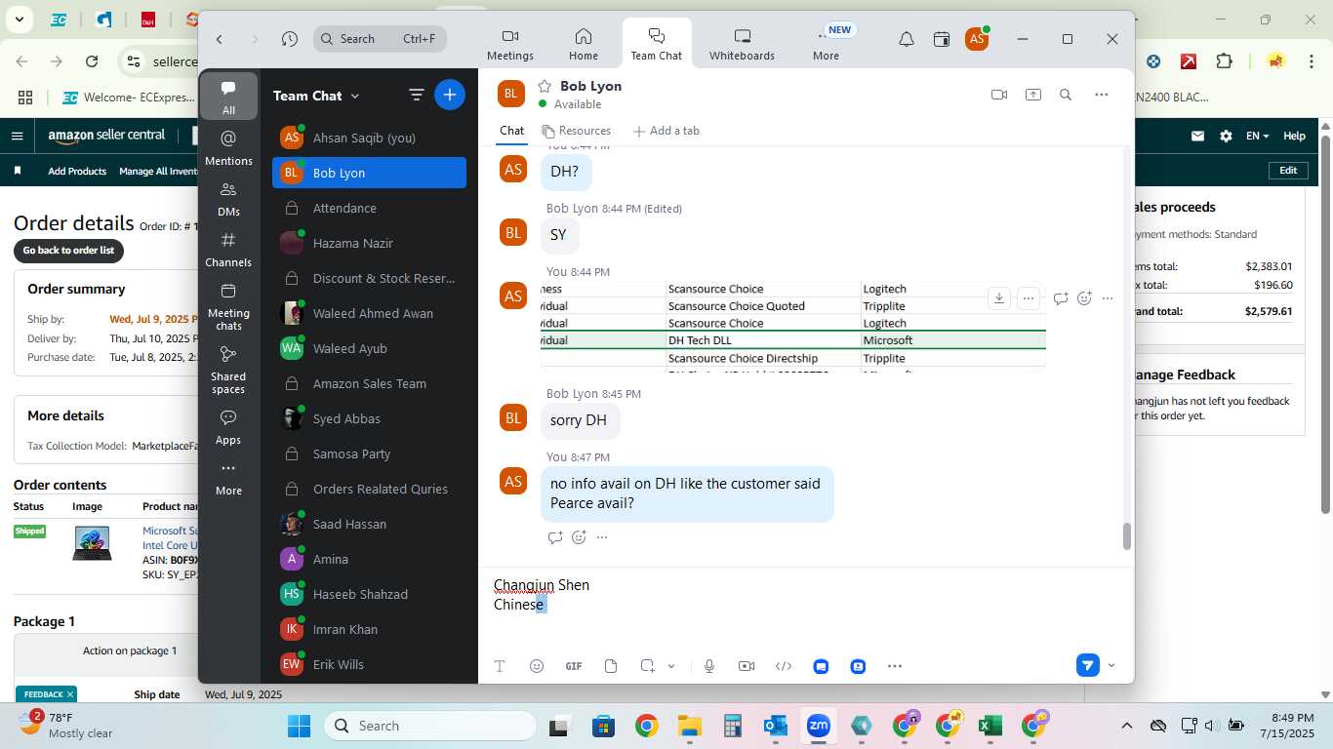Viewport: 1333px width, 749px height.
Task: Open the Amazon Sales Team channel
Action: (369, 383)
